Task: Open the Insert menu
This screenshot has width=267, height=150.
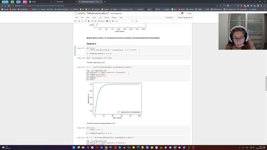Action: [x=94, y=17]
